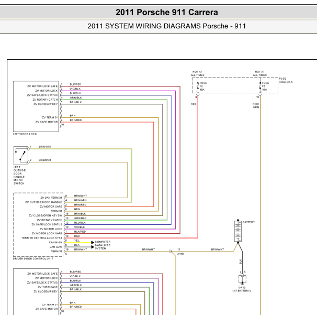Click the fuse F2 symbol

click(198, 86)
